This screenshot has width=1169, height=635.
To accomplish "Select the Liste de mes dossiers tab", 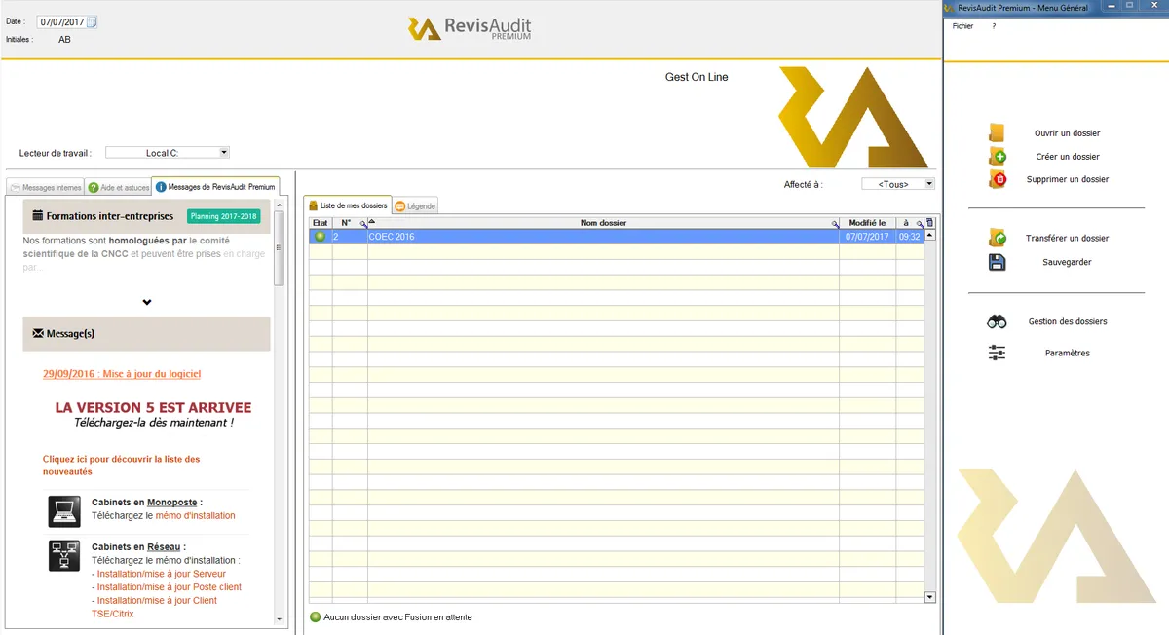I will click(348, 205).
